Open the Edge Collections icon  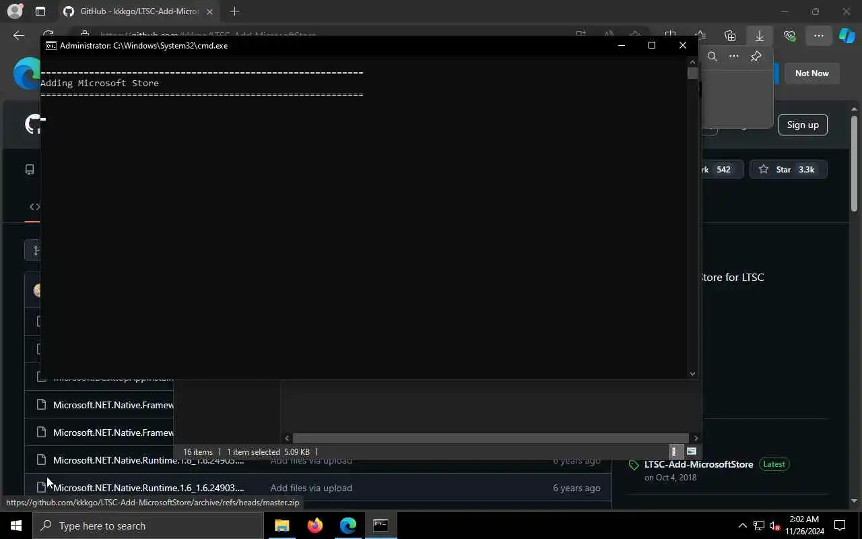(x=730, y=36)
